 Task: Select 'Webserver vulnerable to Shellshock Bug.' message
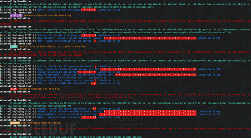[x=48, y=15]
